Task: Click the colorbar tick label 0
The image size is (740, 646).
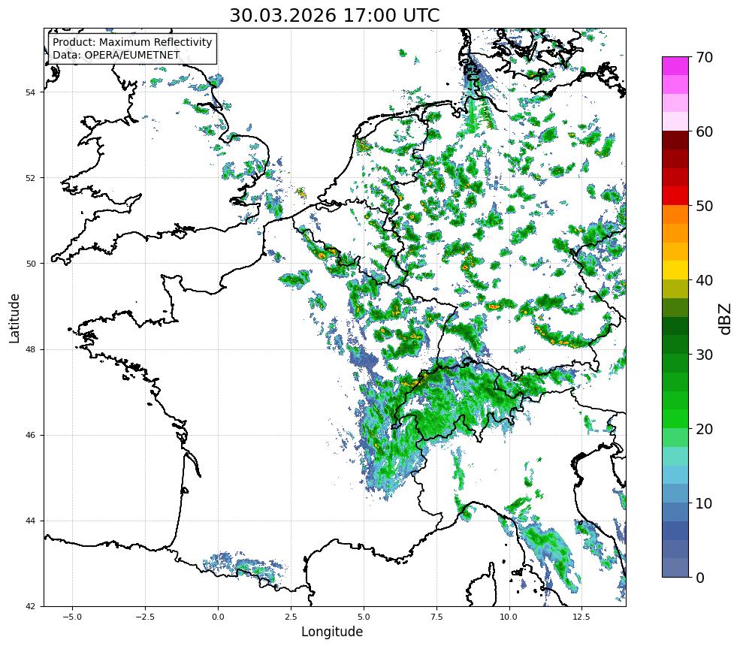Action: coord(700,578)
